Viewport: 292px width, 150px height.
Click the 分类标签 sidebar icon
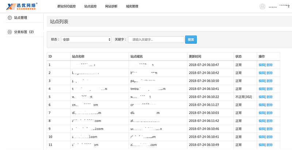click(10, 32)
